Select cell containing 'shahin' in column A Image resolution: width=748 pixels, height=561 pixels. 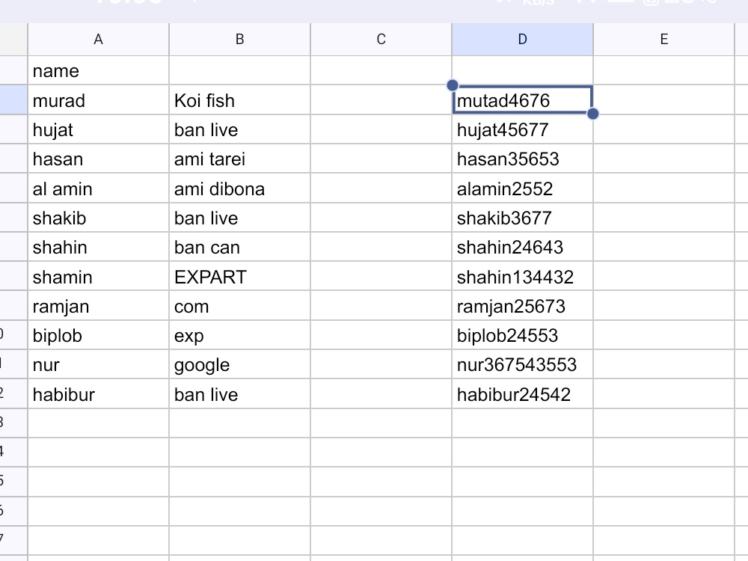tap(98, 247)
